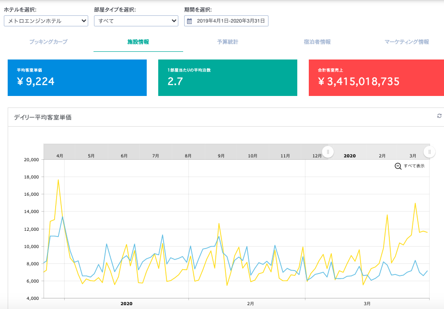The width and height of the screenshot is (444, 309).
Task: Switch to the 宿泊者情報 tab
Action: click(317, 42)
